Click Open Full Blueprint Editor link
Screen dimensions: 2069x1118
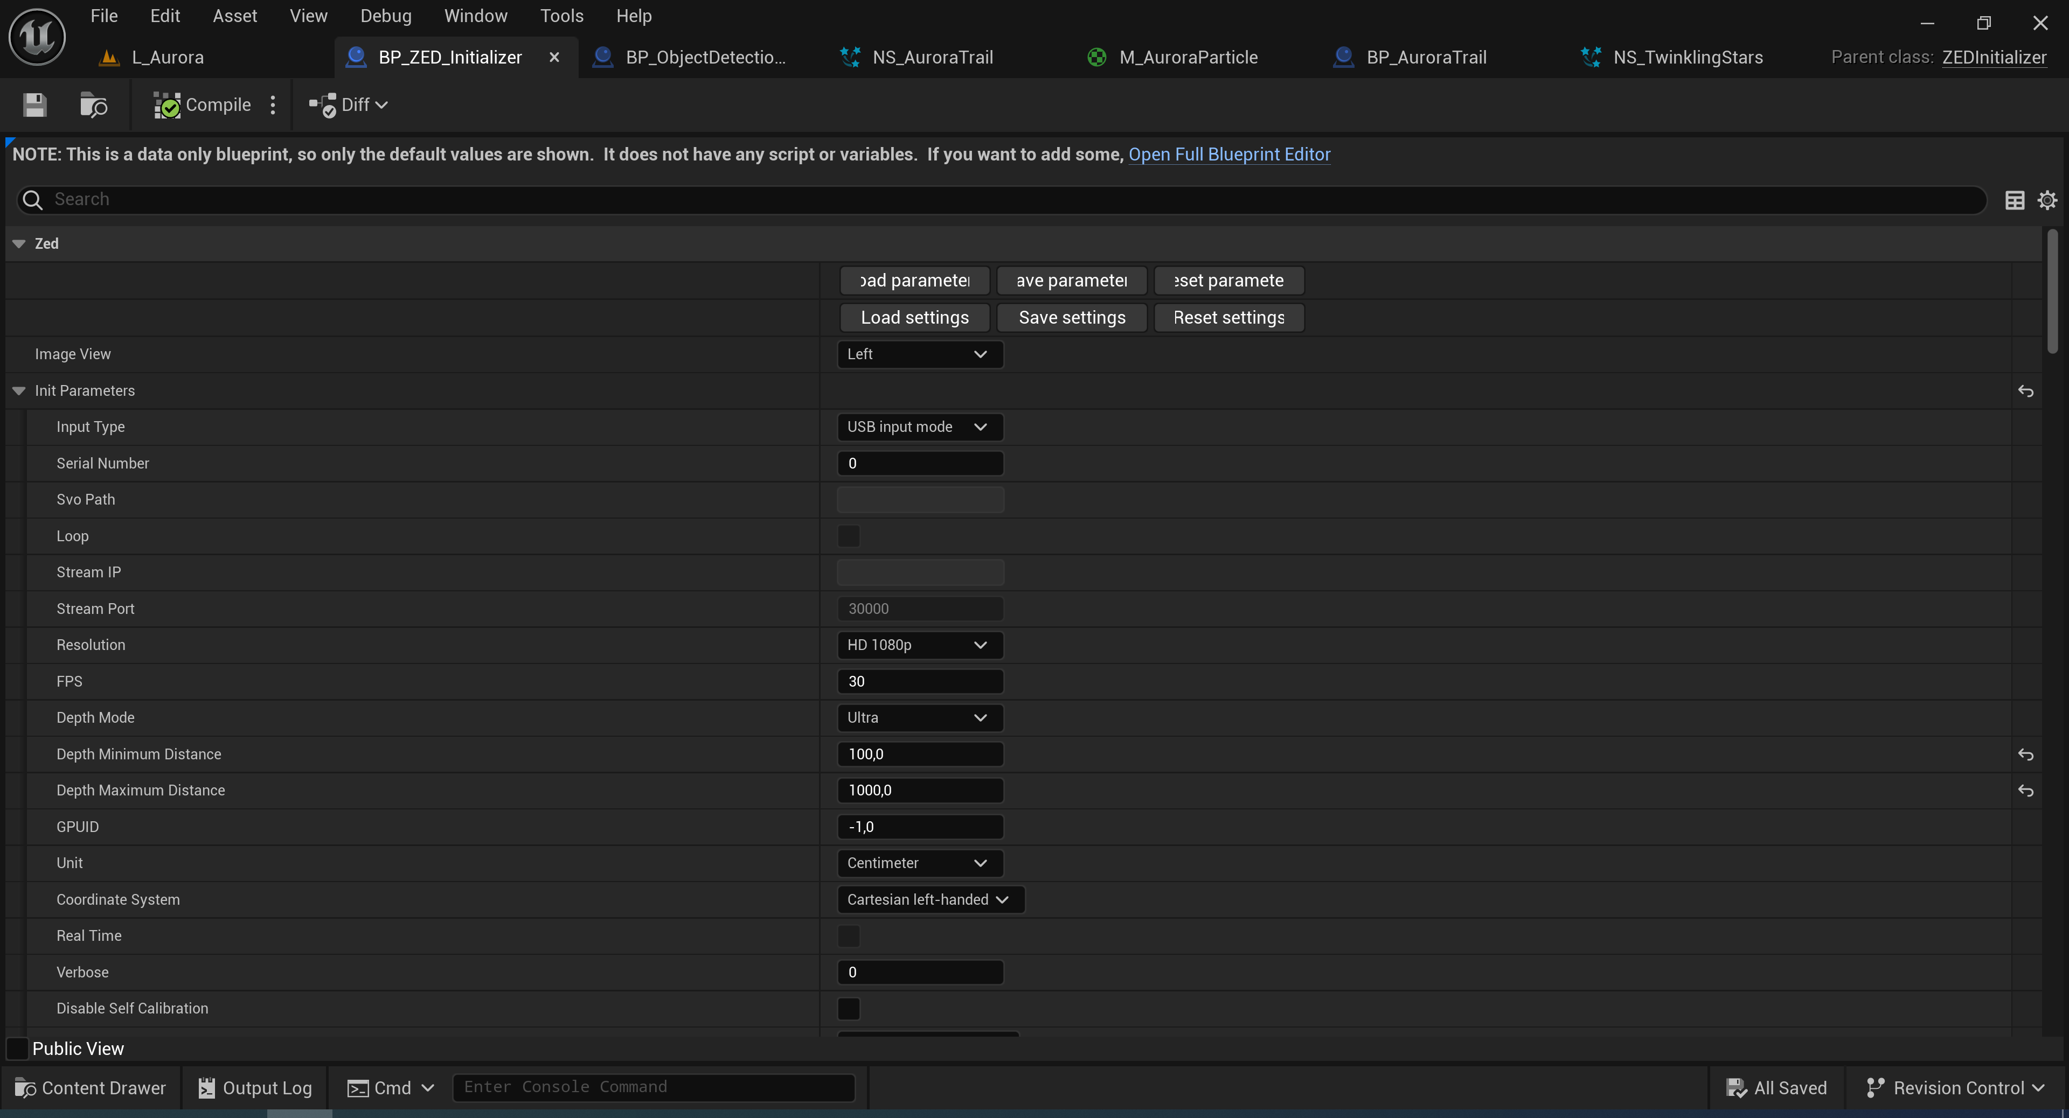pyautogui.click(x=1230, y=154)
